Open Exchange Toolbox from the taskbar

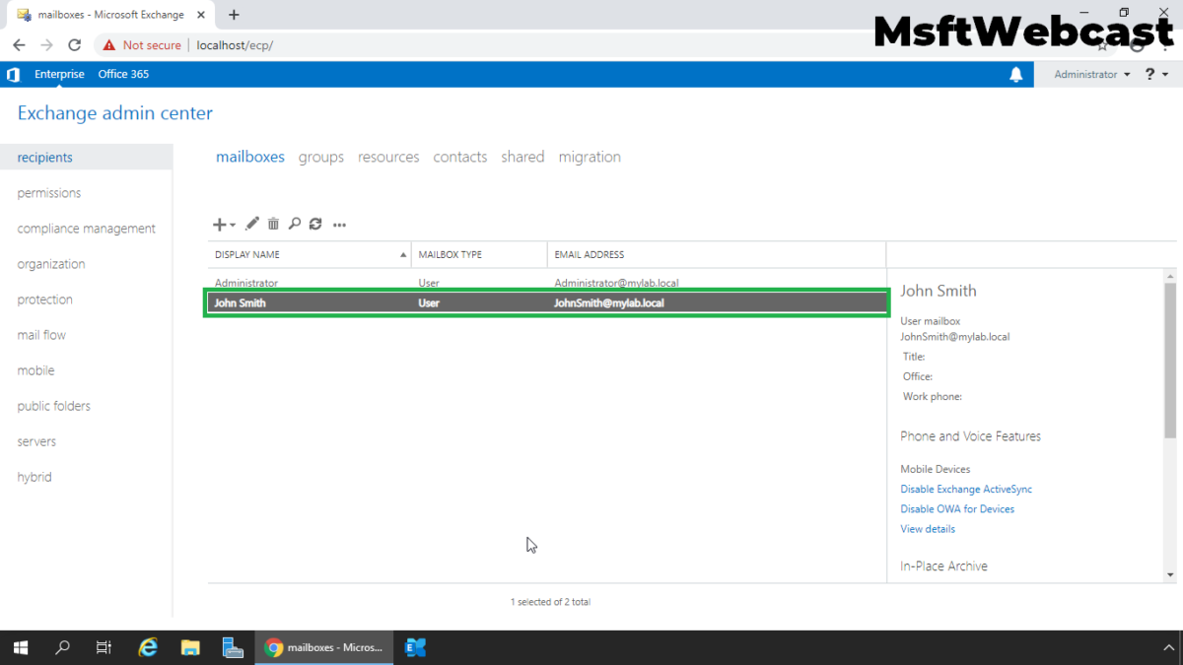point(414,647)
